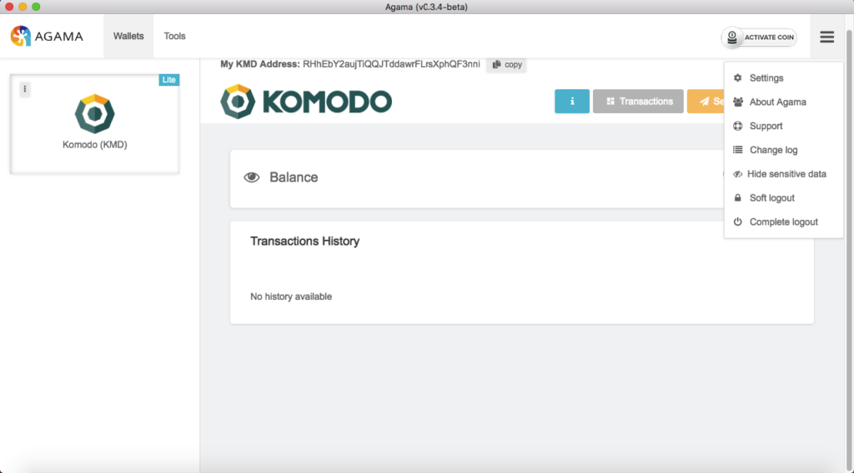
Task: Copy the KMD address
Action: pyautogui.click(x=506, y=64)
